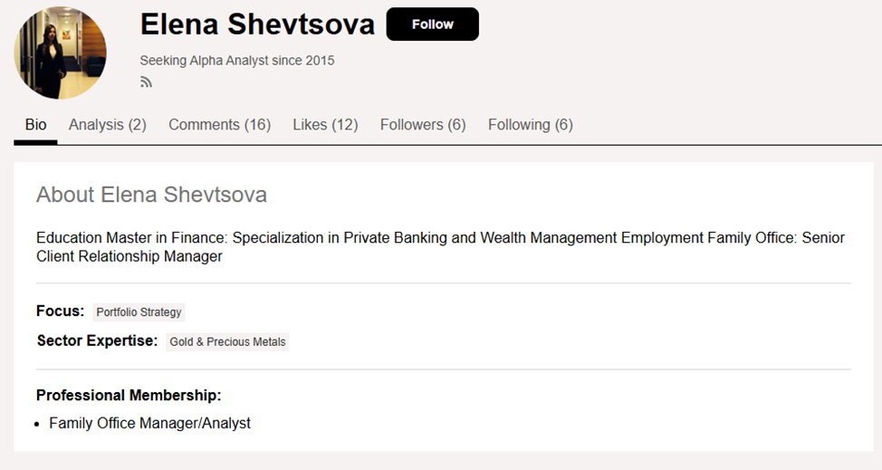Select the Bio tab
The height and width of the screenshot is (470, 882).
[x=35, y=125]
